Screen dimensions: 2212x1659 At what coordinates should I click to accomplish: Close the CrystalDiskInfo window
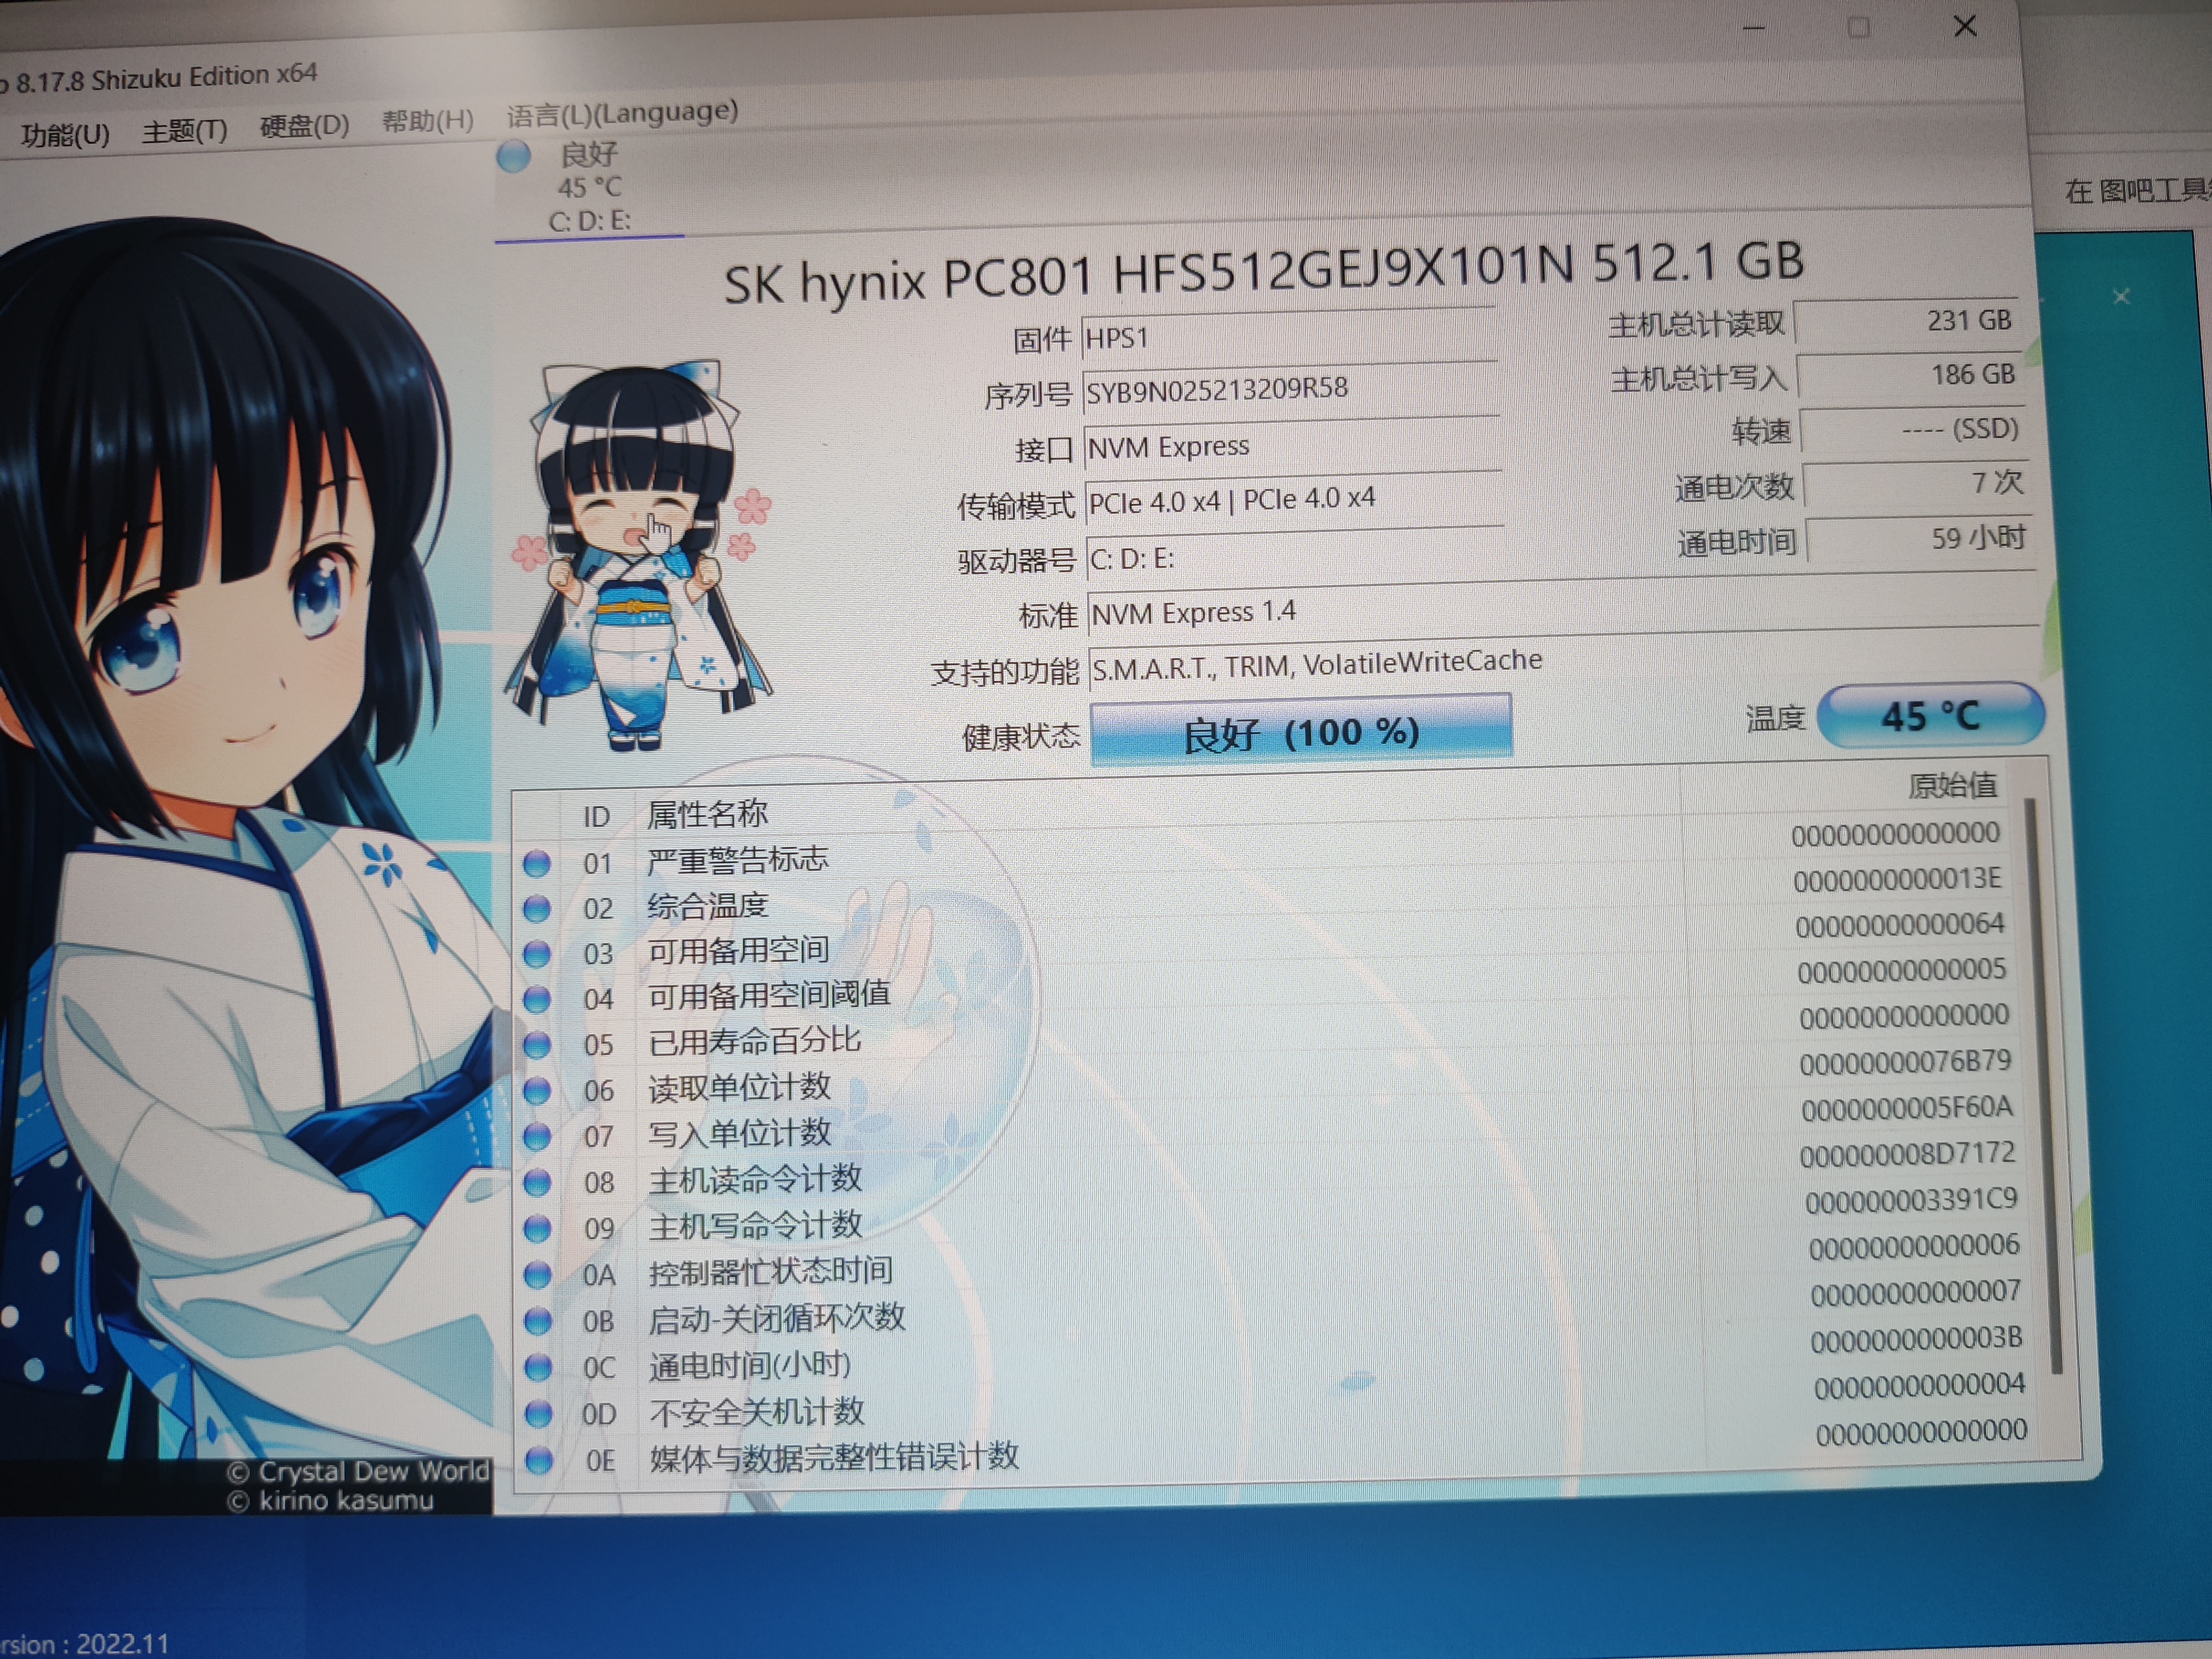click(x=1965, y=26)
